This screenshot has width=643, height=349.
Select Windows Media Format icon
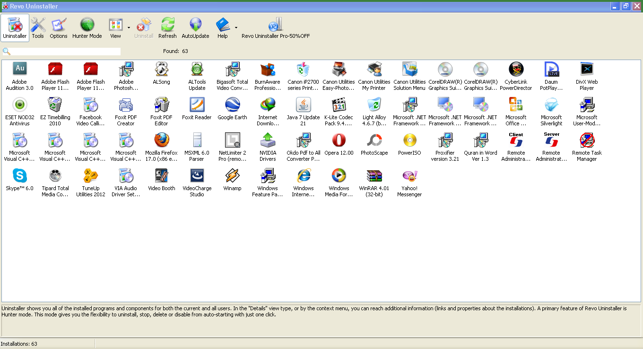(339, 175)
